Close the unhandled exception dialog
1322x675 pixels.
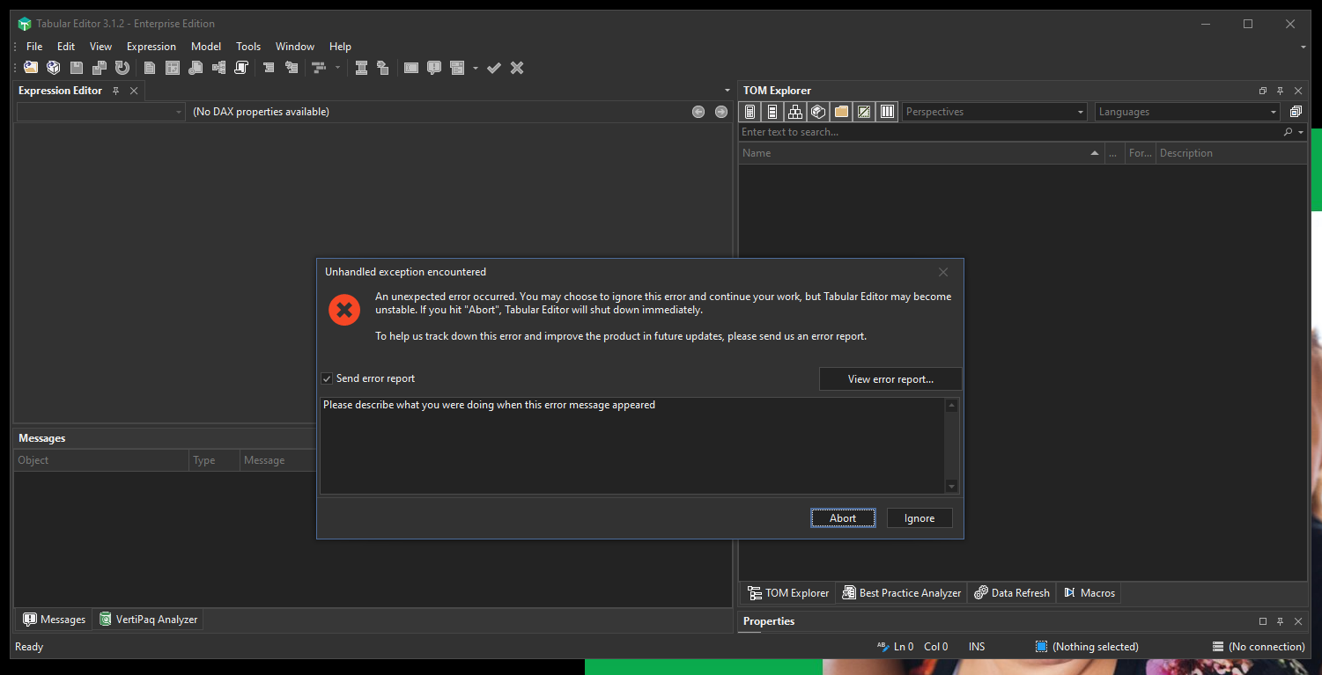click(x=943, y=272)
